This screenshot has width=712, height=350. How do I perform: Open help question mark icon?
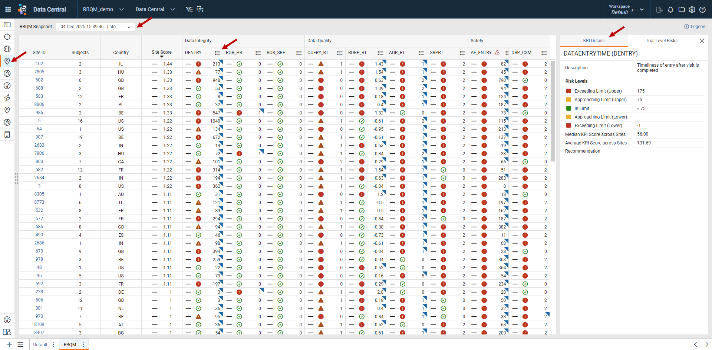(x=702, y=10)
